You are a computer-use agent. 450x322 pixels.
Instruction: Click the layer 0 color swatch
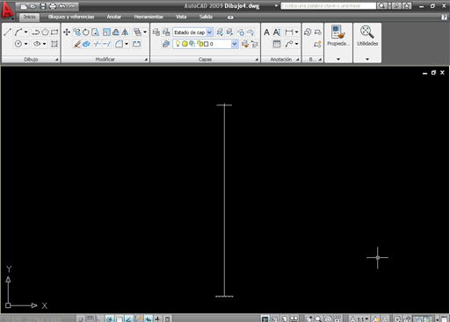point(206,44)
